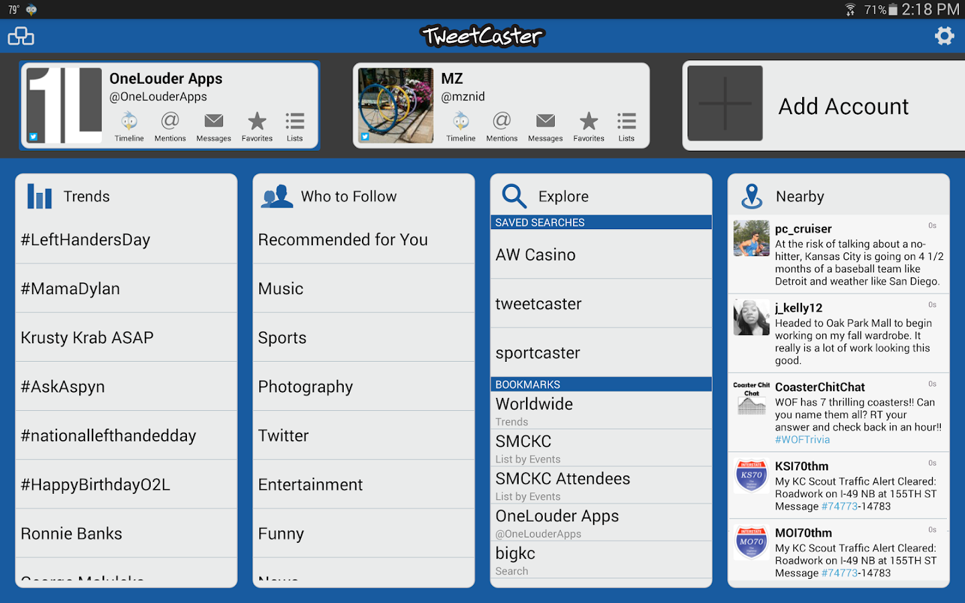Open settings gear icon

[x=944, y=36]
